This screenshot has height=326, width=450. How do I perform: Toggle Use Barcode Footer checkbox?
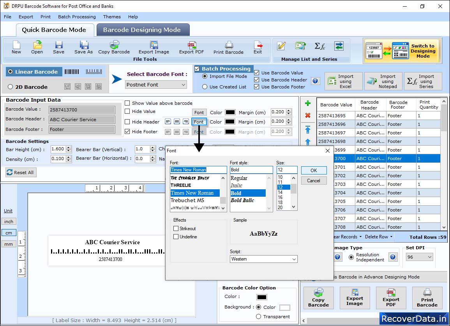pos(257,87)
